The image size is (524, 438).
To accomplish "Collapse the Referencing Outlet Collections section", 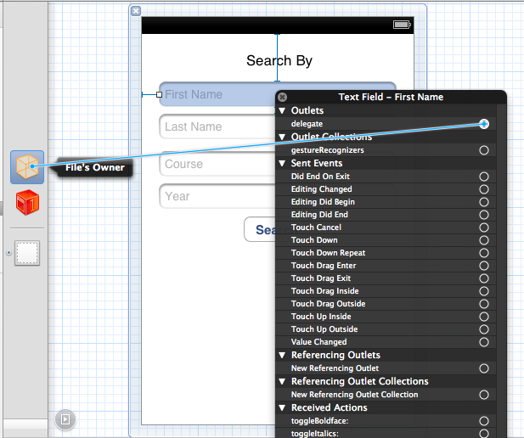I will [x=282, y=381].
